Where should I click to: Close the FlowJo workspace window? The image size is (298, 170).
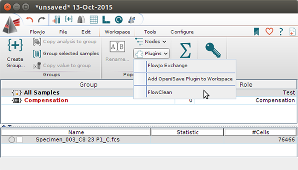7,7
